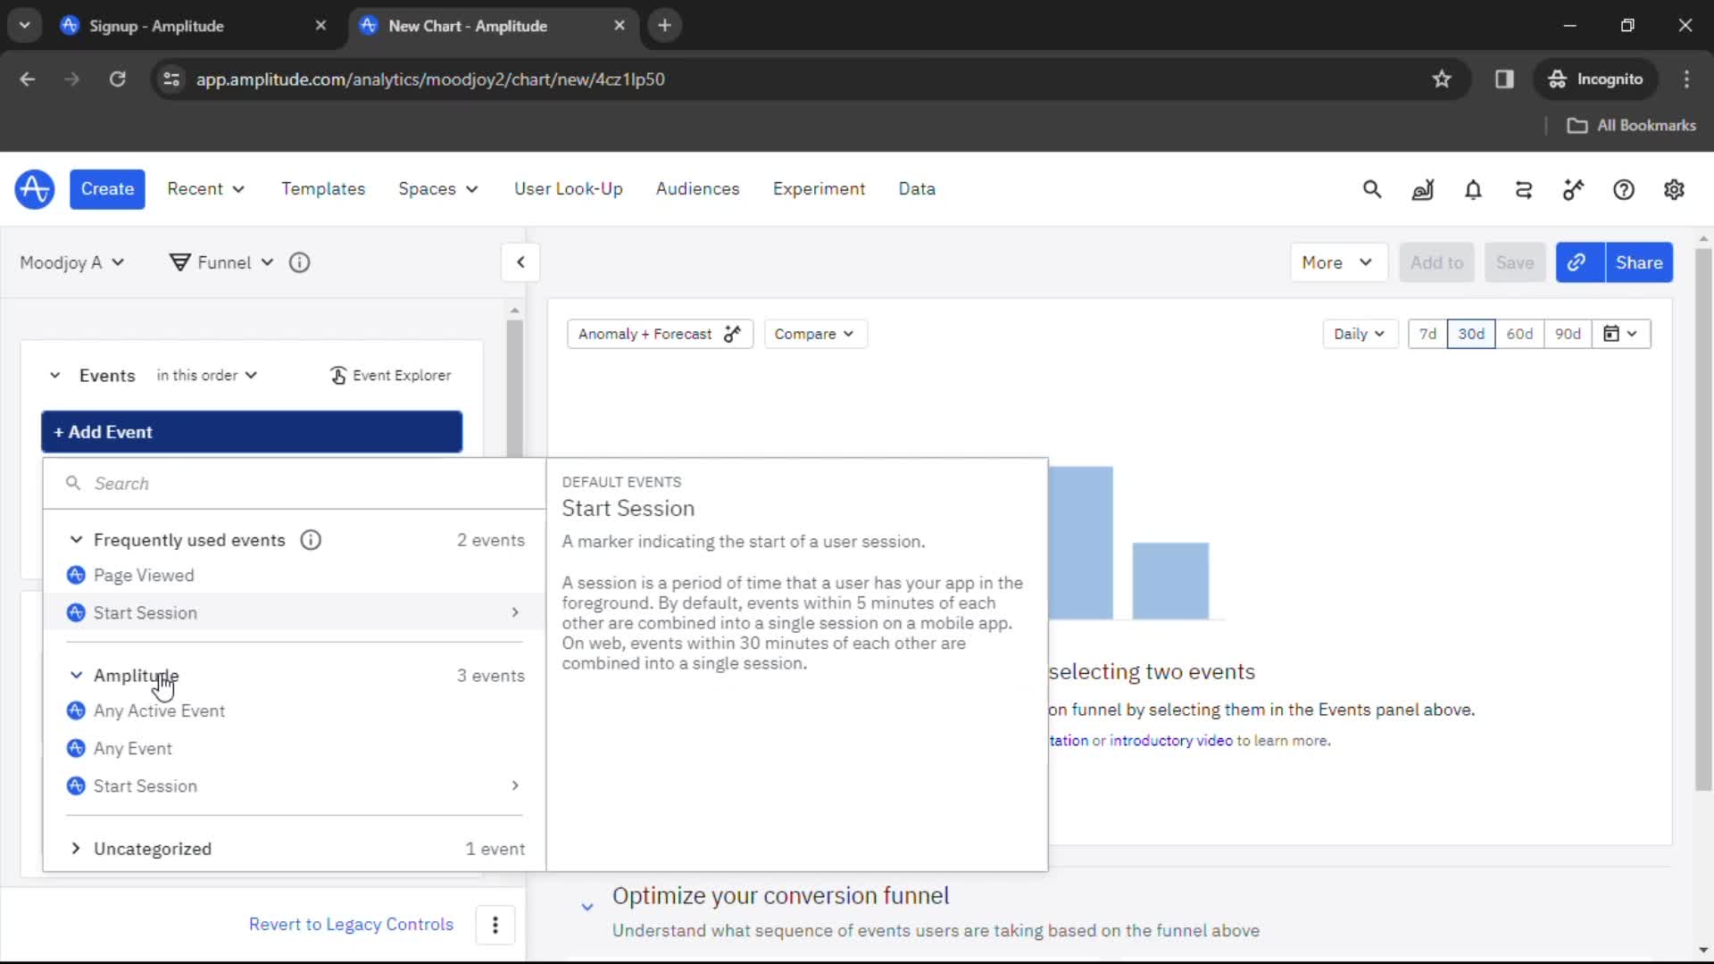
Task: Open the Daily interval dropdown
Action: (x=1360, y=334)
